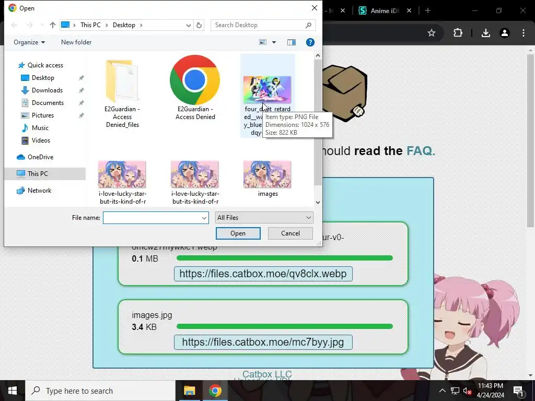Select the second i-love-lucky-star thumbnail
The width and height of the screenshot is (535, 401).
pos(195,174)
